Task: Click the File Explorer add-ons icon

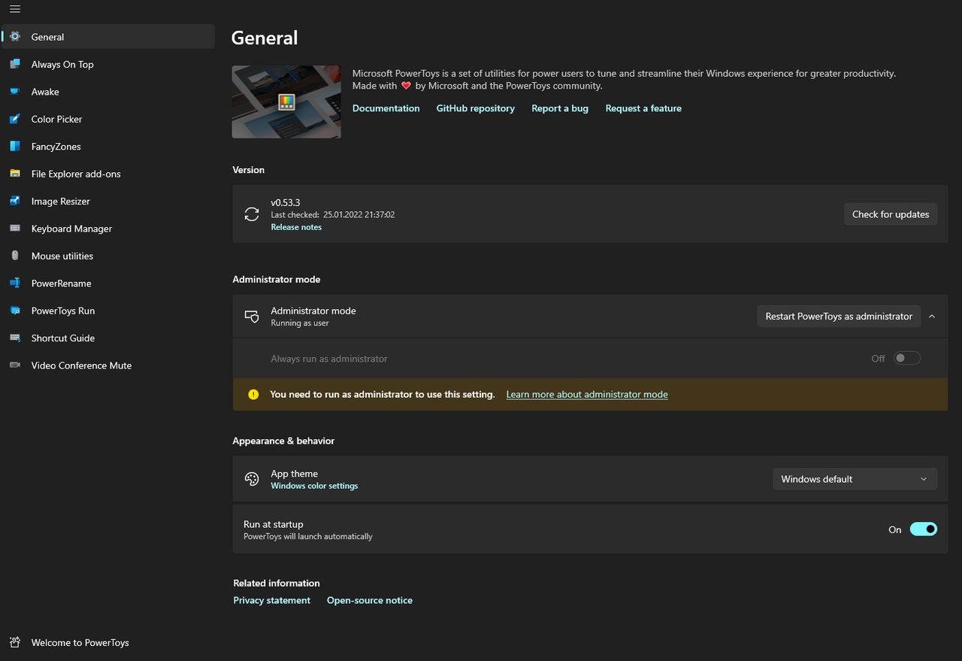Action: tap(15, 173)
